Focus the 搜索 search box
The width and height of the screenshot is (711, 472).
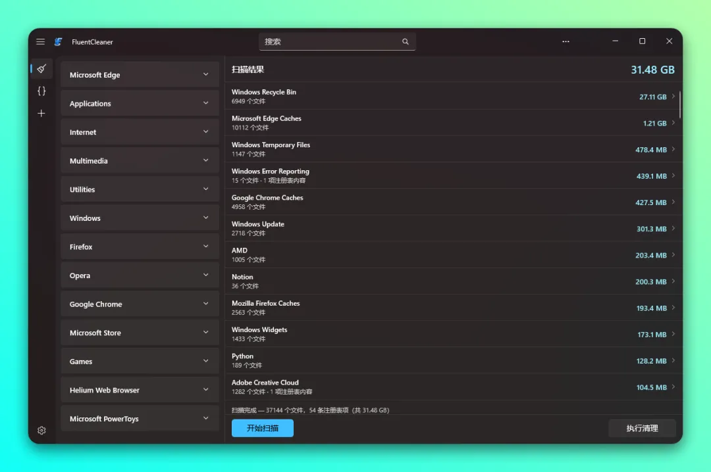point(337,41)
